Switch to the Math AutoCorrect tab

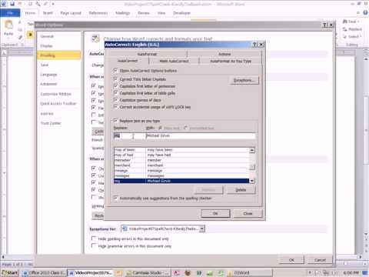[174, 61]
